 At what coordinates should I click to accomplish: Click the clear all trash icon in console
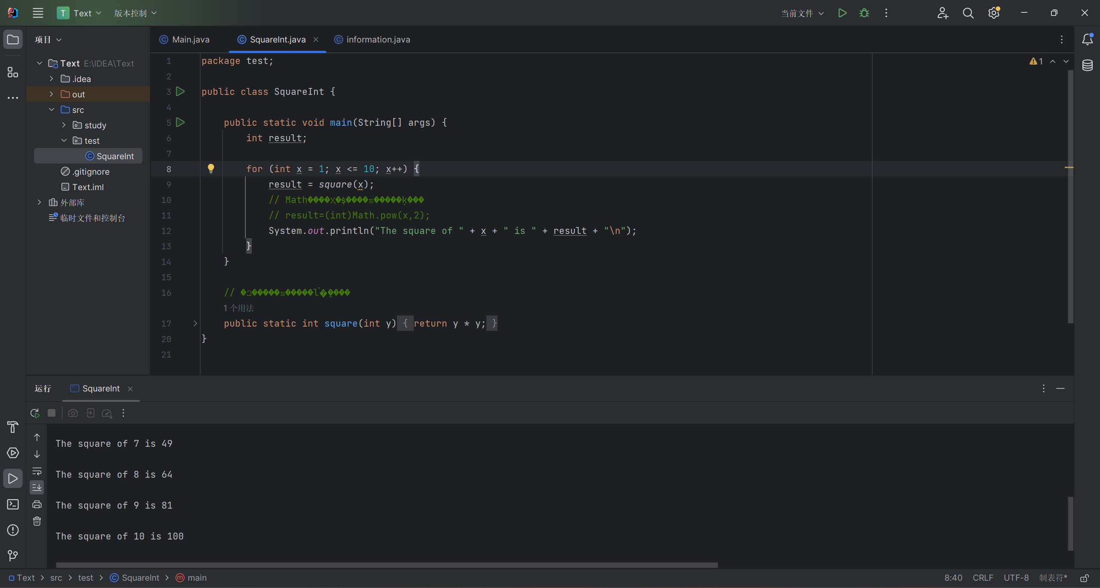coord(37,521)
